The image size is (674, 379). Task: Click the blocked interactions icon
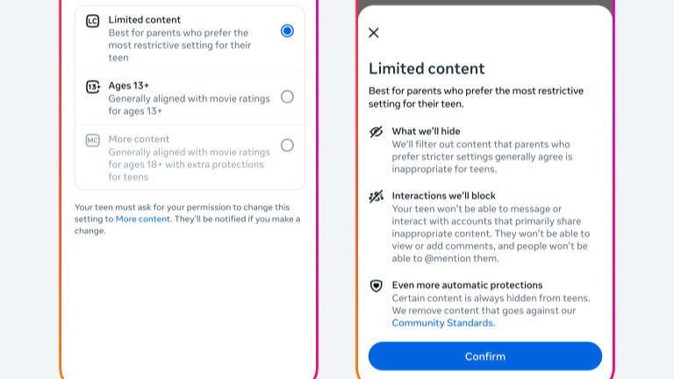click(x=376, y=197)
